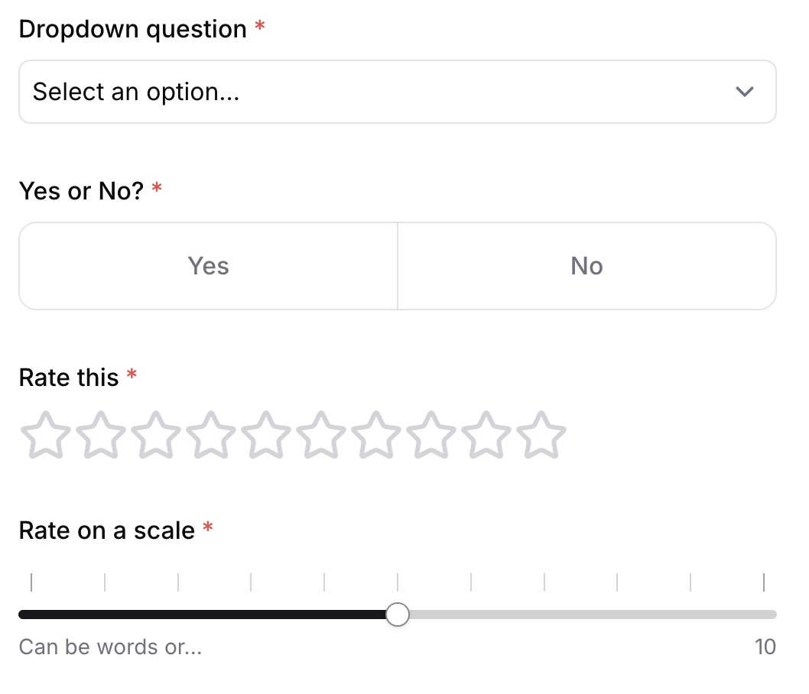Click the dropdown chevron arrow
The width and height of the screenshot is (809, 694).
(744, 92)
